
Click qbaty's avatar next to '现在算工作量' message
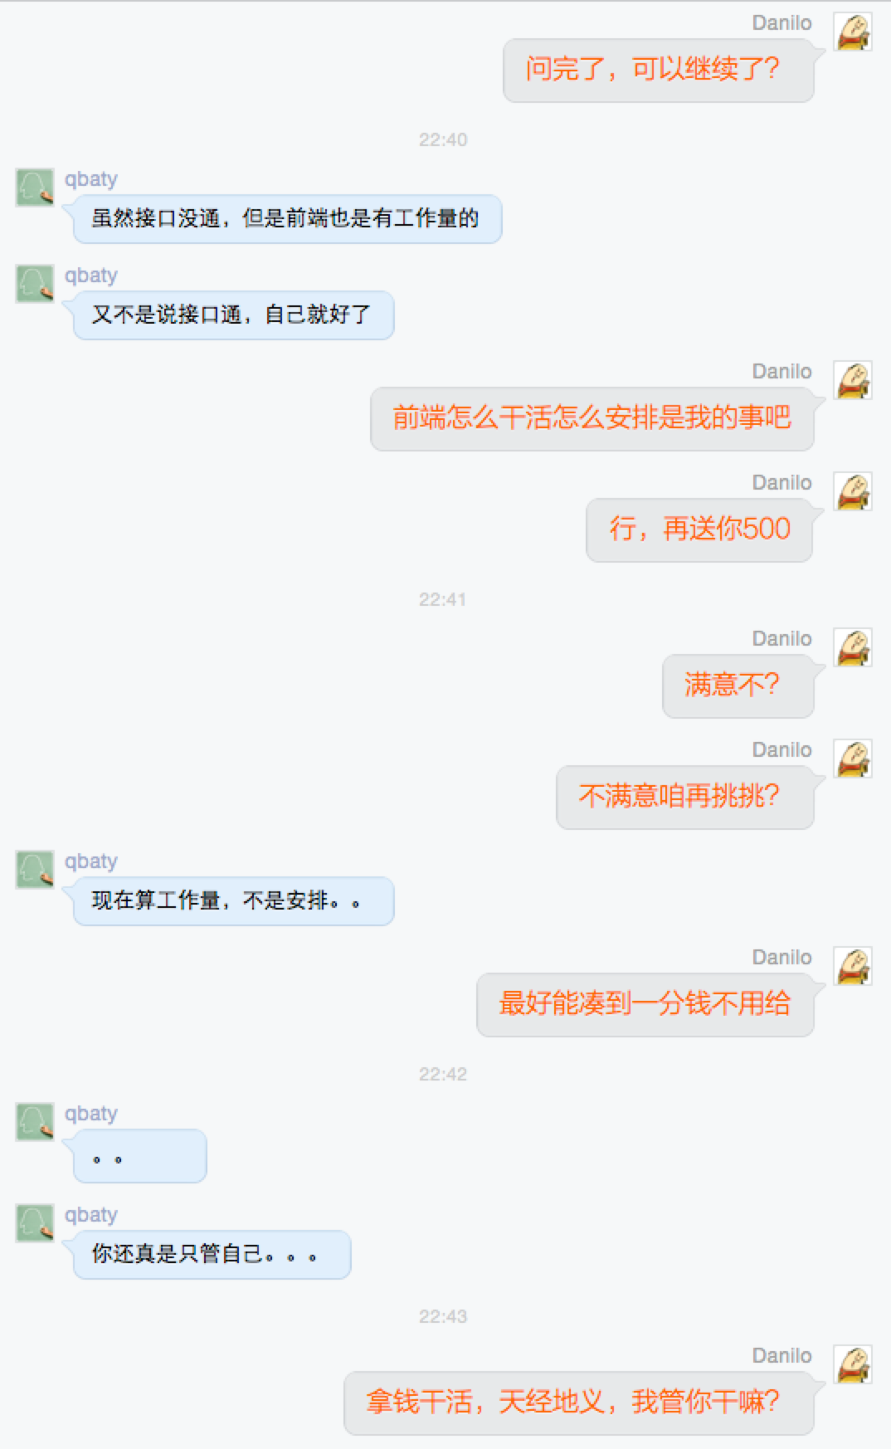35,870
